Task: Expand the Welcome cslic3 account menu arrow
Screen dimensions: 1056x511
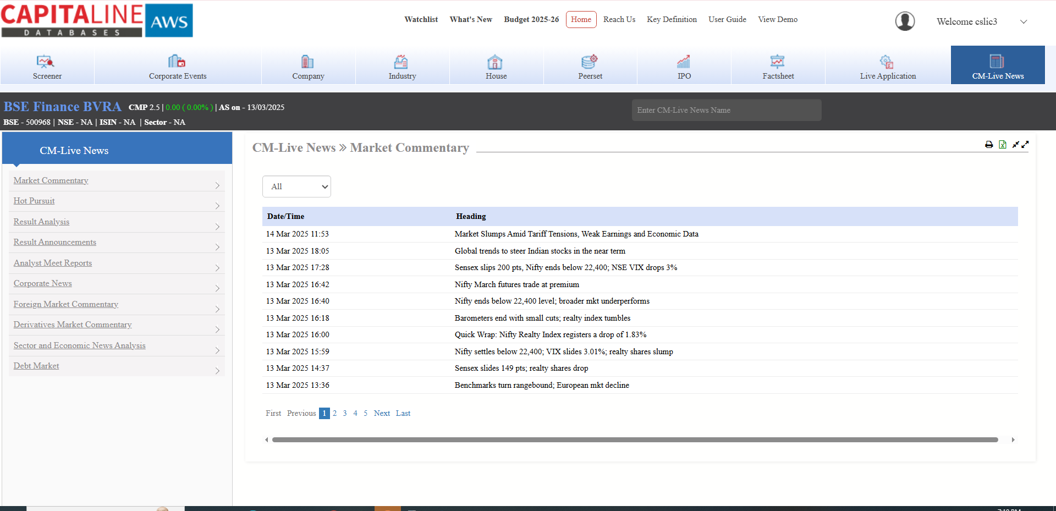Action: coord(1024,22)
